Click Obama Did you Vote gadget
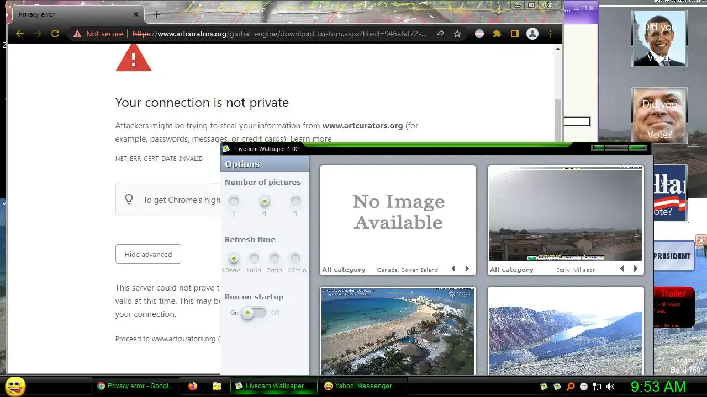Viewport: 707px width, 397px height. 659,39
